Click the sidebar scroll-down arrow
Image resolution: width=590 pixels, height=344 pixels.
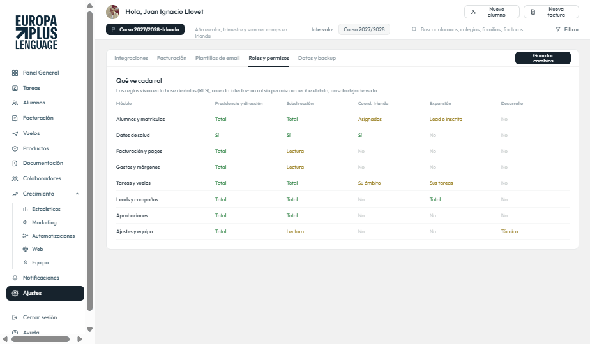point(89,330)
